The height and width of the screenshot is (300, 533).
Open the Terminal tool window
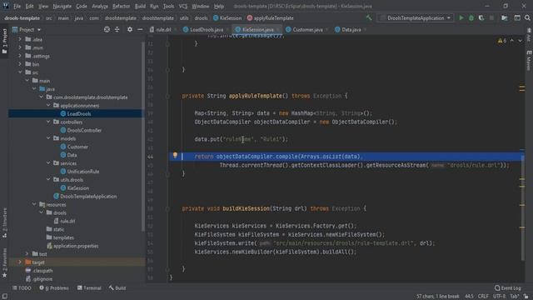89,288
